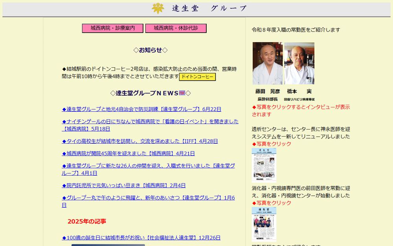The image size is (393, 246).
Task: Open 開院45周年 4月21日 news link
Action: tap(128, 154)
